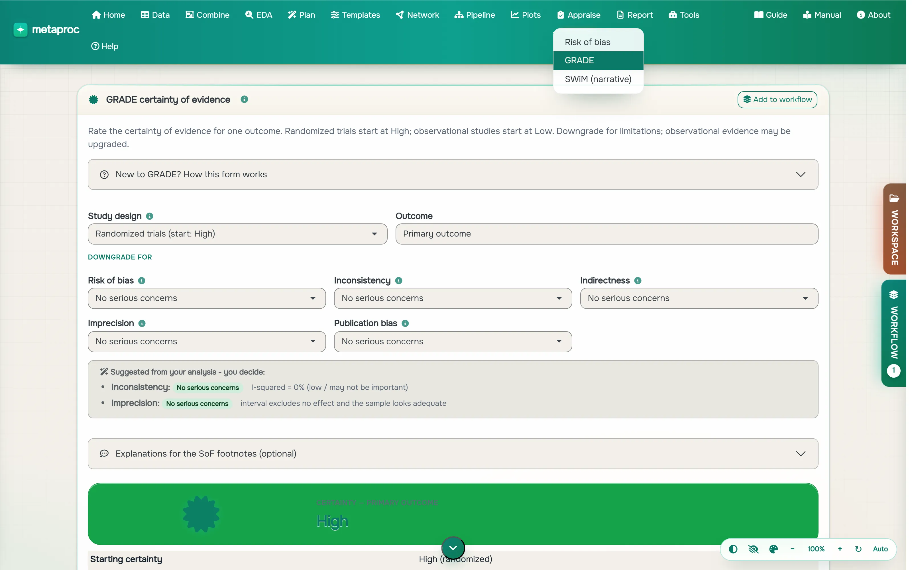Open the Report menu

tap(635, 15)
